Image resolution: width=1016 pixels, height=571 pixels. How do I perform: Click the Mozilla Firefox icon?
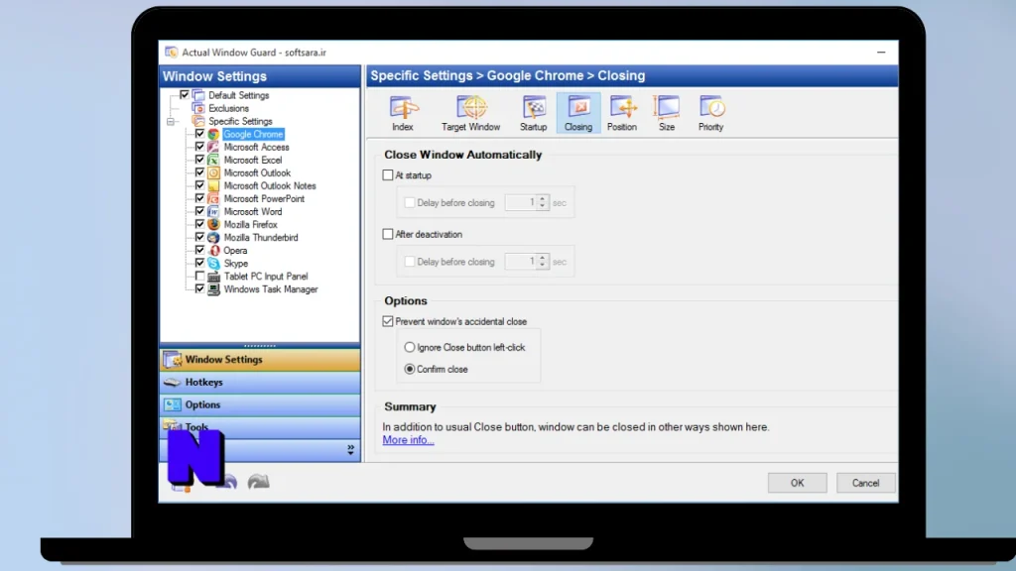[213, 225]
